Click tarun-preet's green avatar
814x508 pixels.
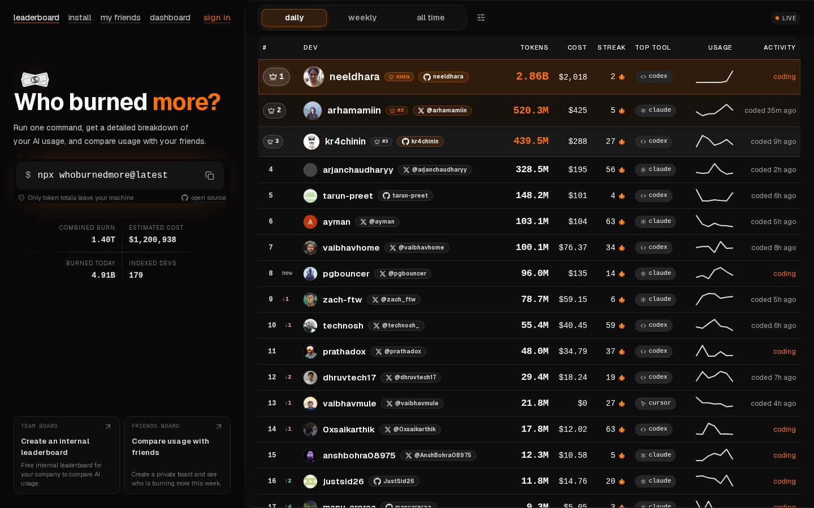pyautogui.click(x=310, y=196)
